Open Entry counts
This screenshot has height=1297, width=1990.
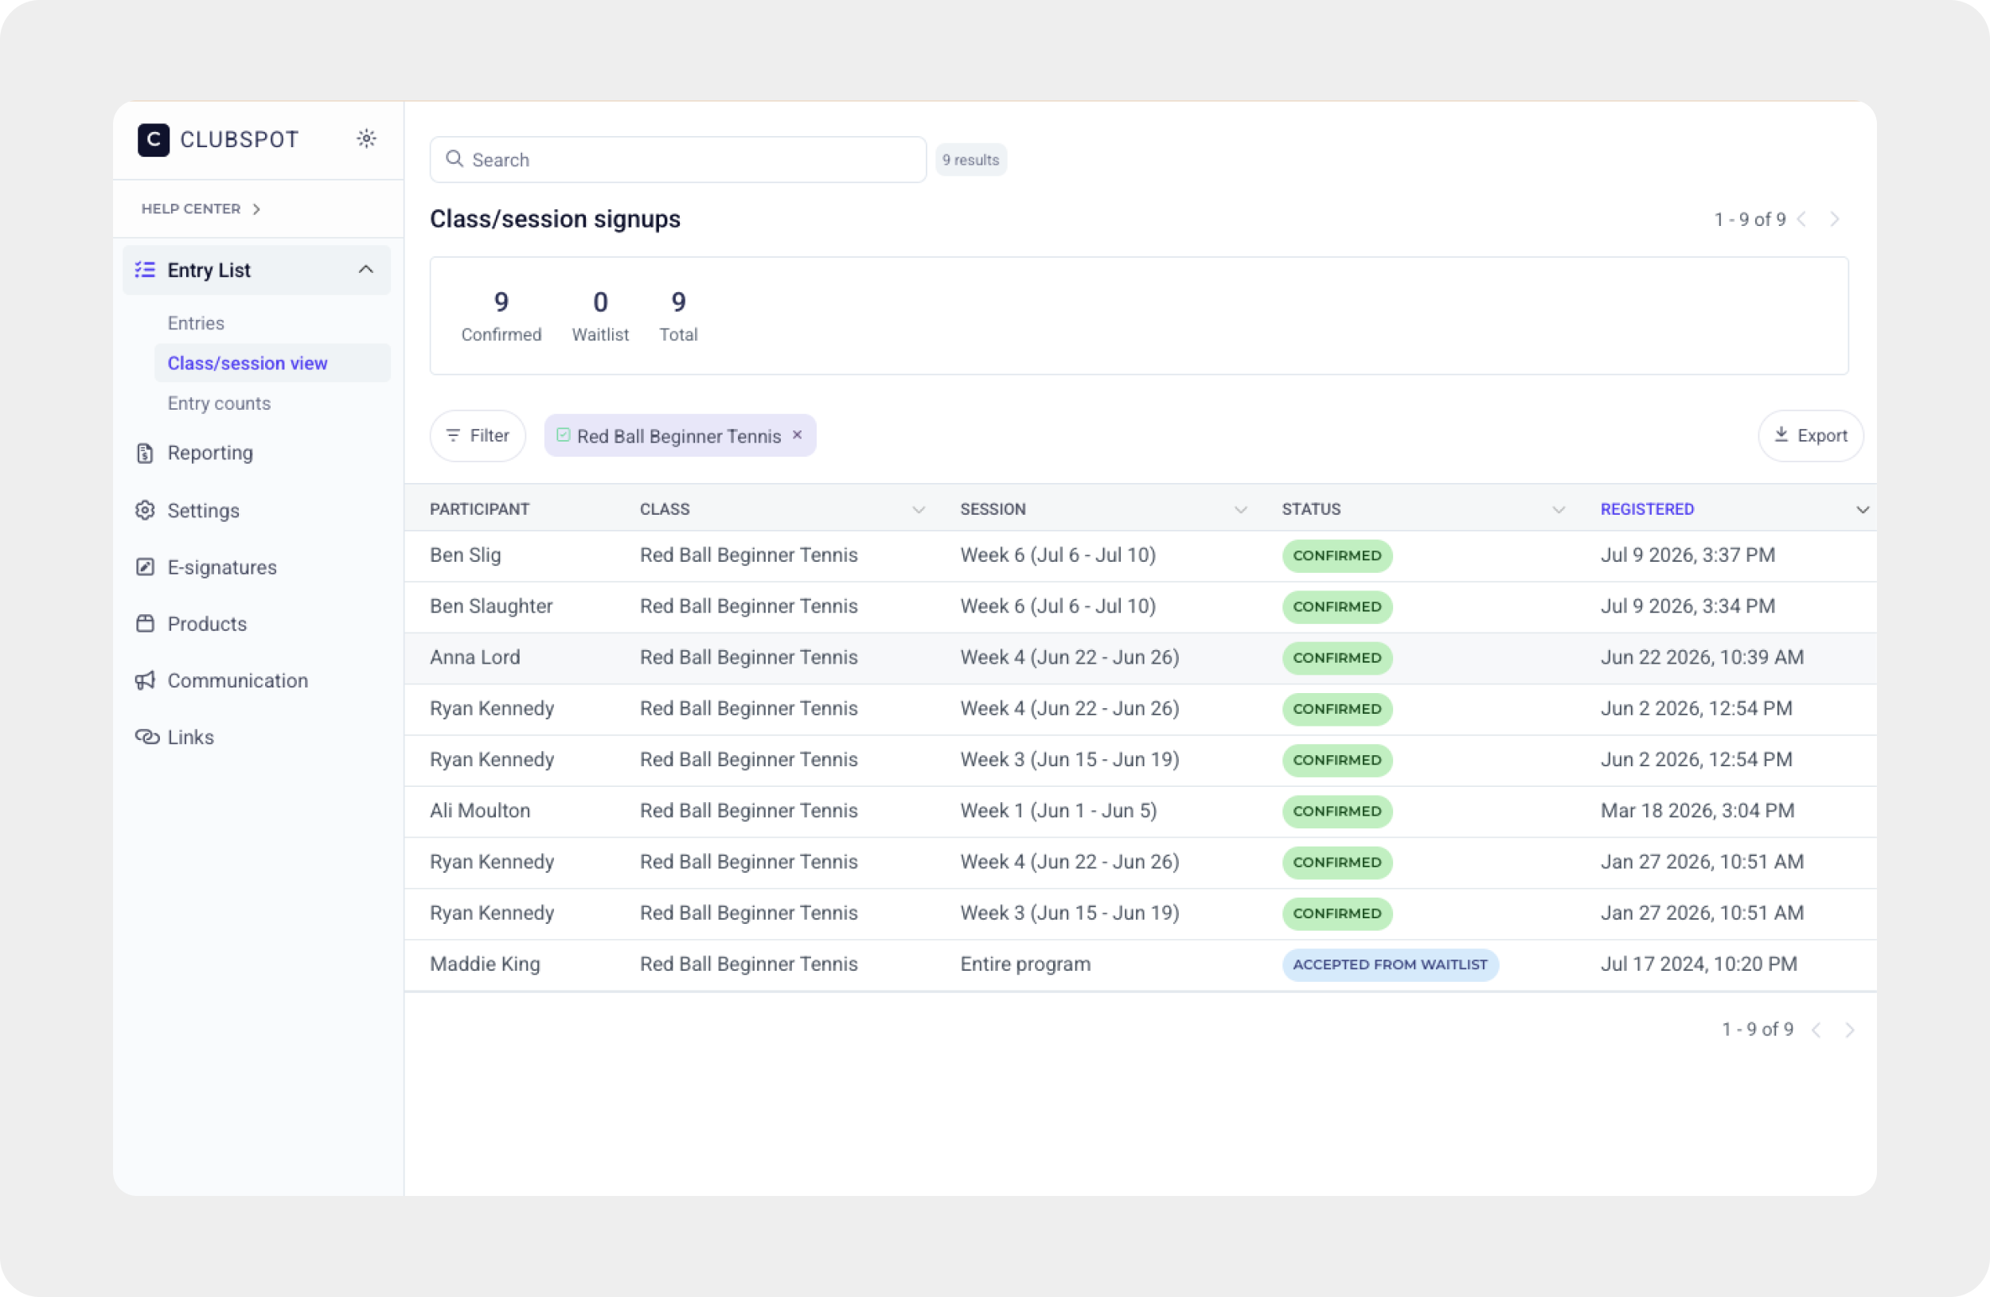tap(219, 403)
